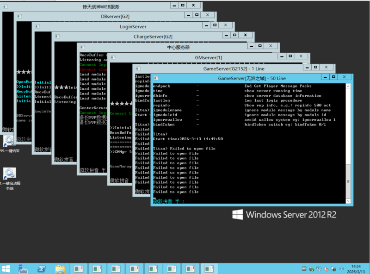Select the 1.一键启动服务端 desktop shortcut
Screen dimensions: 370x274
[9, 174]
